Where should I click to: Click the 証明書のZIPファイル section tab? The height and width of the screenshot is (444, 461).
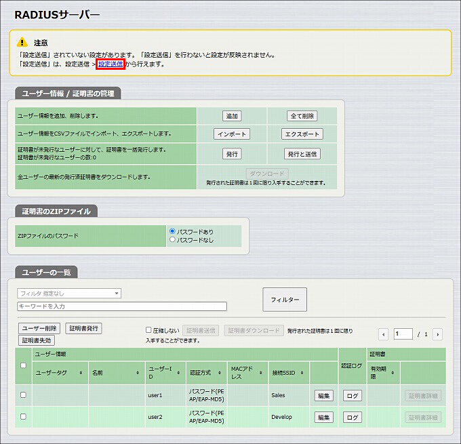[x=56, y=211]
